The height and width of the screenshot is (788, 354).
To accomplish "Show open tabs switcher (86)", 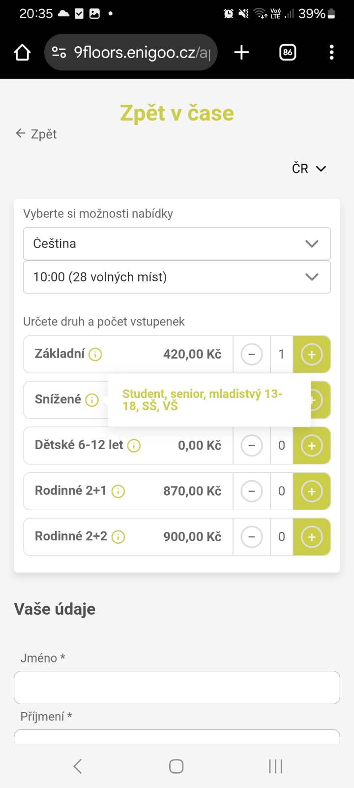I will [288, 52].
